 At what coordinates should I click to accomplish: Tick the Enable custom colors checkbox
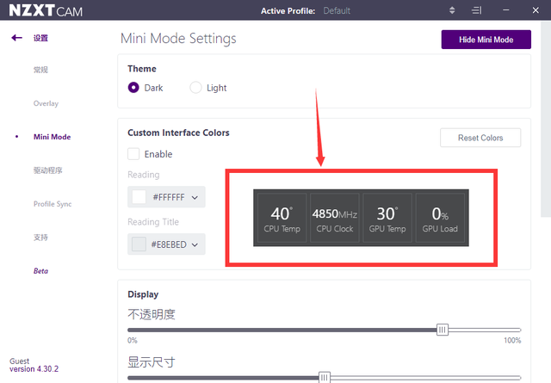tap(133, 154)
